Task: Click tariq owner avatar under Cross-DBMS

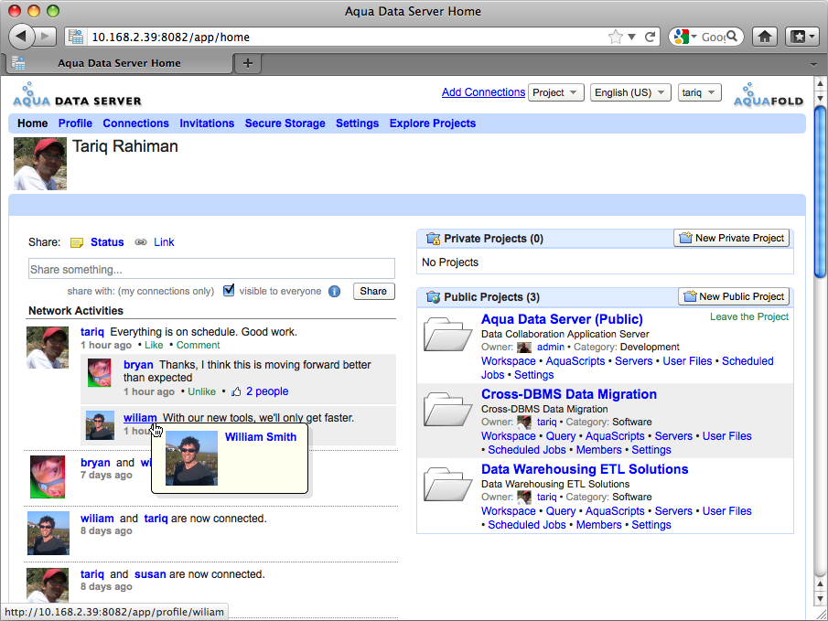Action: (524, 423)
